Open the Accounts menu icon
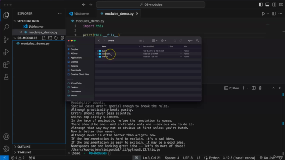285x160 pixels. click(6, 136)
